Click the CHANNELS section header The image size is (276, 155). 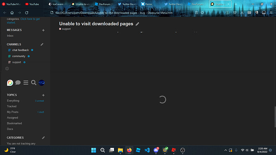14,44
